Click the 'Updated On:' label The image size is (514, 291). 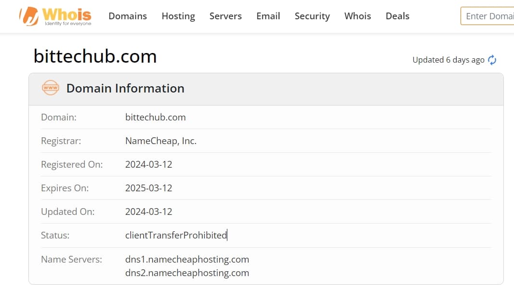(x=67, y=212)
